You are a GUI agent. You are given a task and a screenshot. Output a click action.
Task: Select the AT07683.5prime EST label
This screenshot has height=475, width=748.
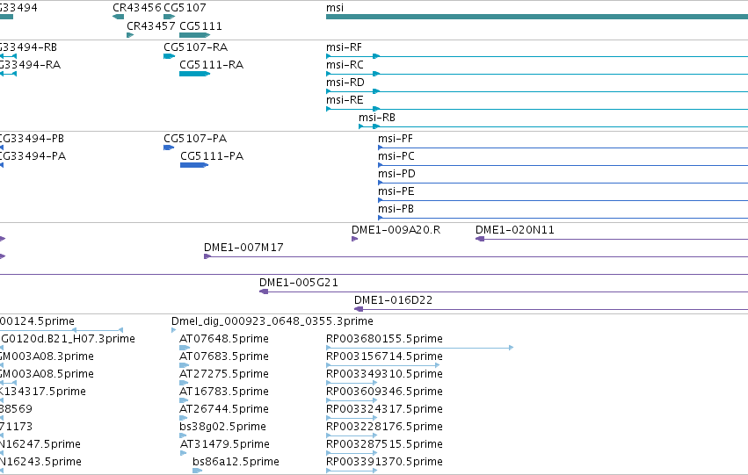pyautogui.click(x=224, y=356)
